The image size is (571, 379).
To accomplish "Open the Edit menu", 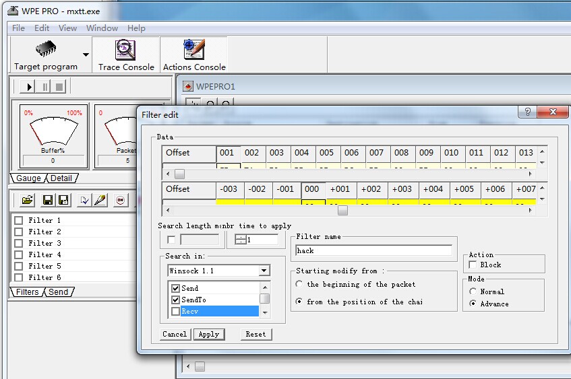I will [42, 28].
